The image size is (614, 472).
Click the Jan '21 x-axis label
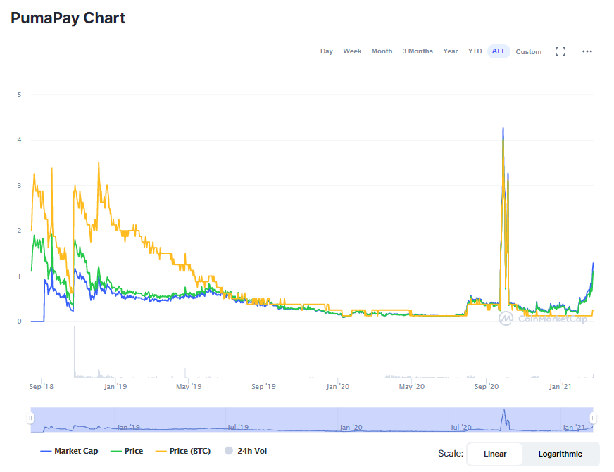point(560,386)
